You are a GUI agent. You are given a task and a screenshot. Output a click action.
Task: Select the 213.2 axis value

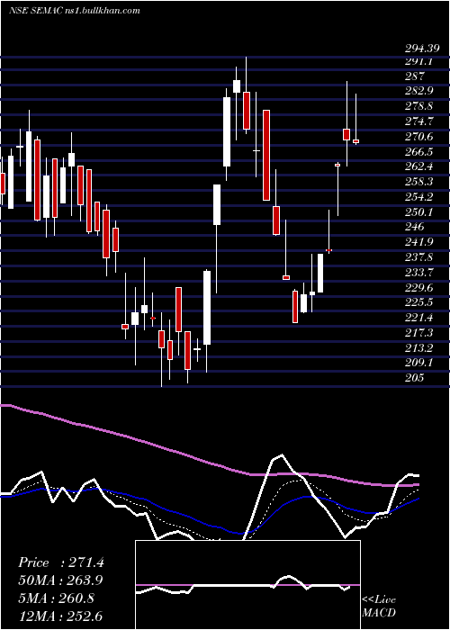418,348
